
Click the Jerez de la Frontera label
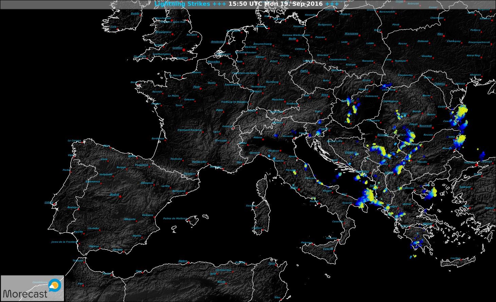coord(64,242)
